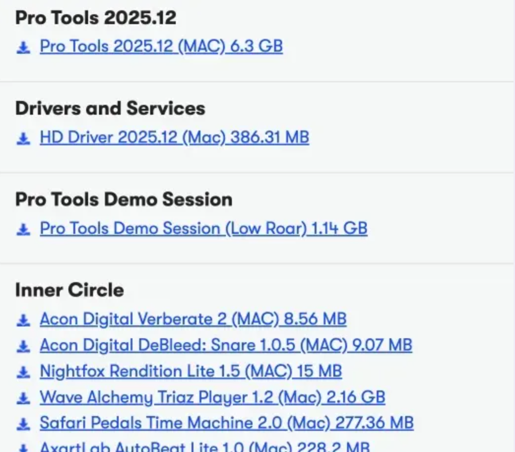The image size is (515, 452).
Task: Download HD Driver 2025.12 (Mac) via its link
Action: 174,137
